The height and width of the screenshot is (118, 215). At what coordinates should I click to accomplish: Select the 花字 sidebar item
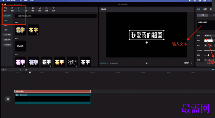(6, 30)
